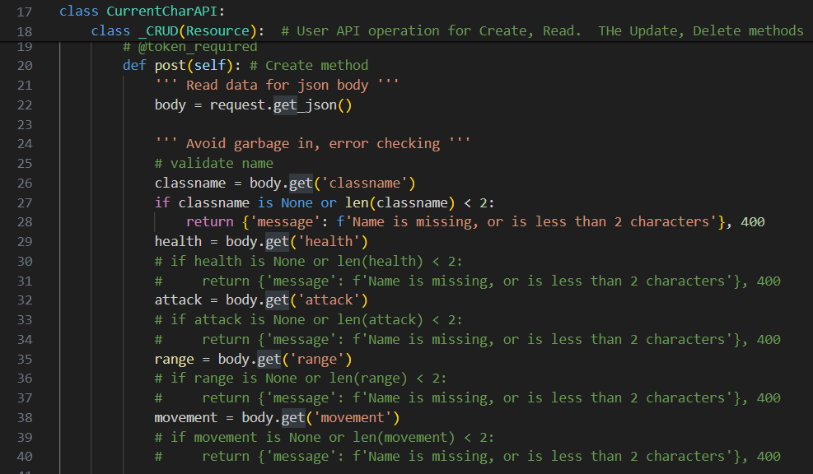Click the health variable assignment
Viewport: 813px width, 474px height.
178,242
